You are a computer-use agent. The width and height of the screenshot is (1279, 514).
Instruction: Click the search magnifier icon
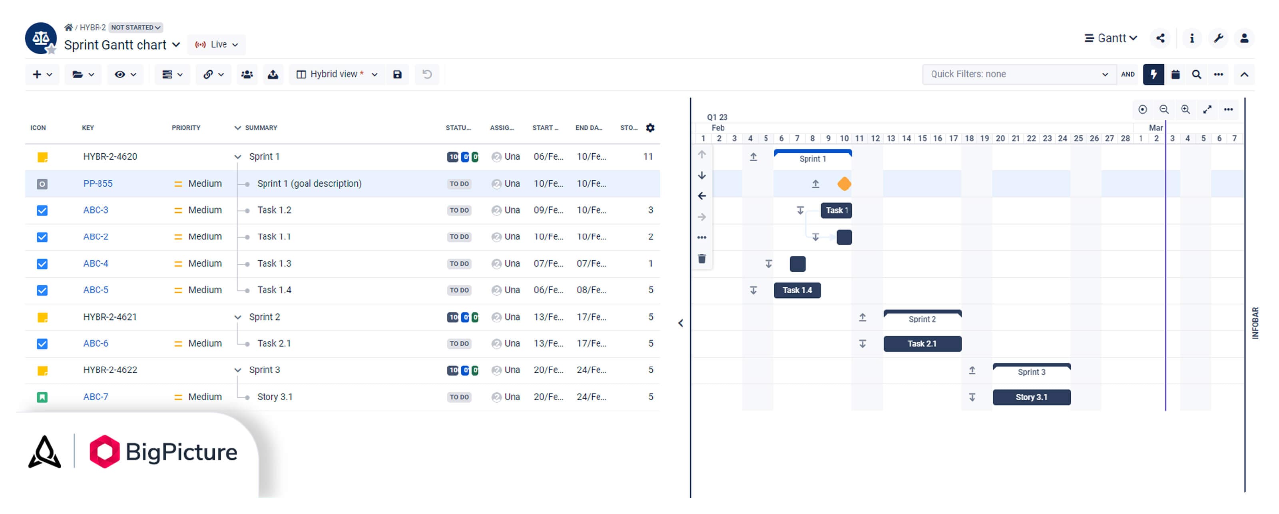1197,74
